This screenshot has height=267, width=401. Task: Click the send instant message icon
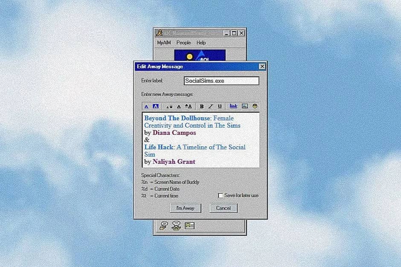coord(164,226)
